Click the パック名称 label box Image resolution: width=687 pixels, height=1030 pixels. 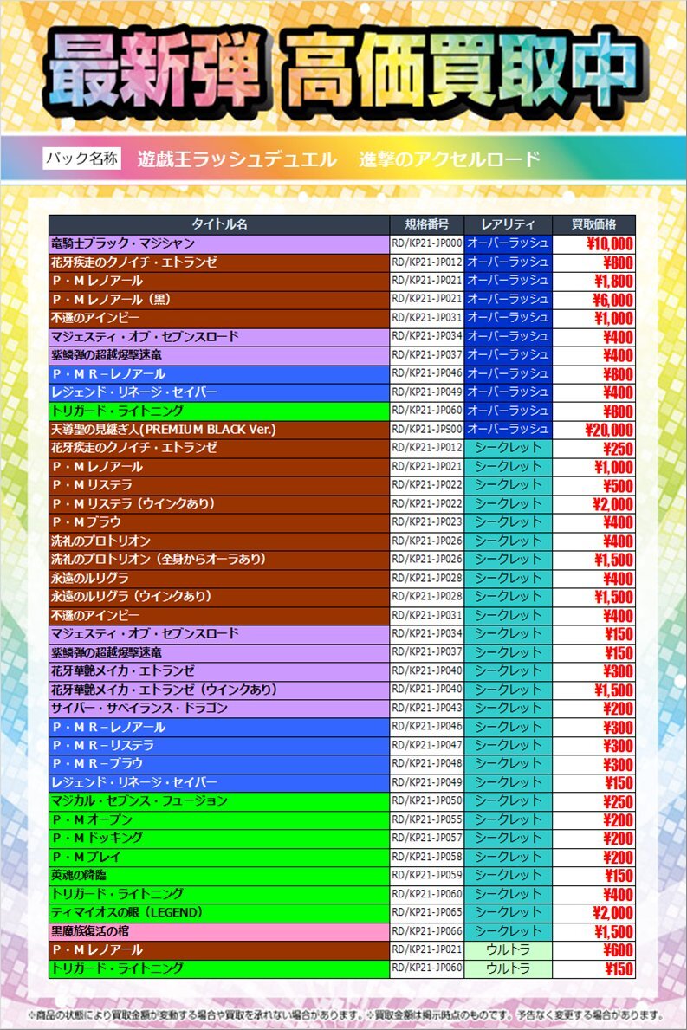(x=82, y=159)
